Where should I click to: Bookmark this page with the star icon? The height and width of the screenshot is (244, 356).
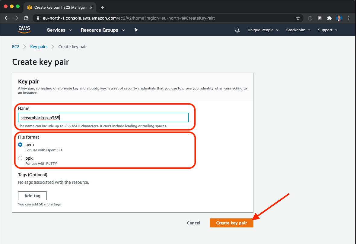pos(298,18)
